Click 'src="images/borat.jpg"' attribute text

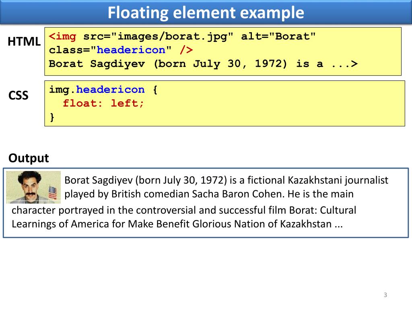158,37
